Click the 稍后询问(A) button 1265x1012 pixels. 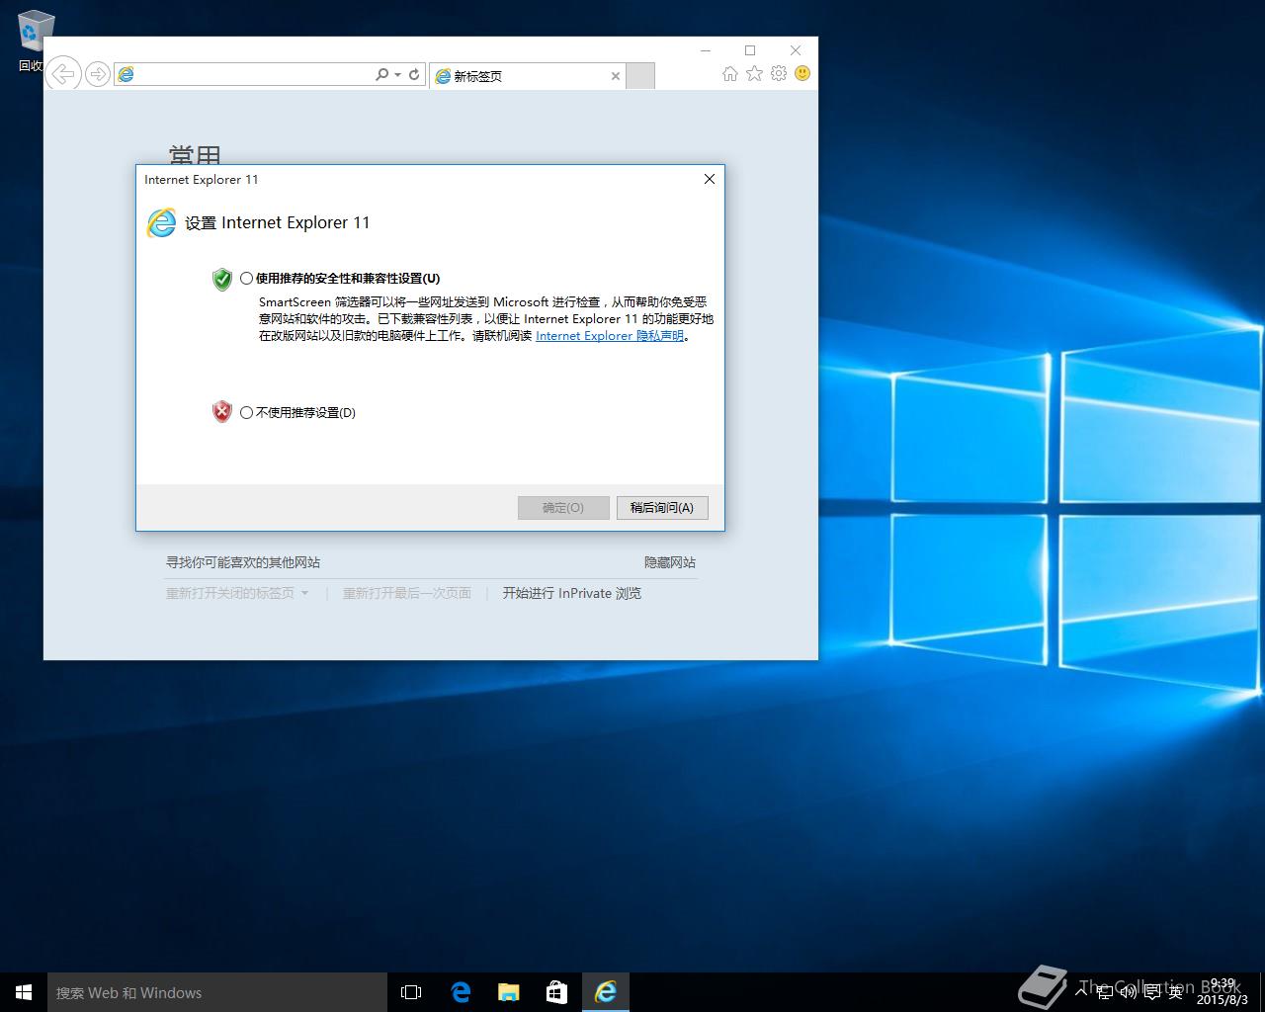tap(661, 508)
